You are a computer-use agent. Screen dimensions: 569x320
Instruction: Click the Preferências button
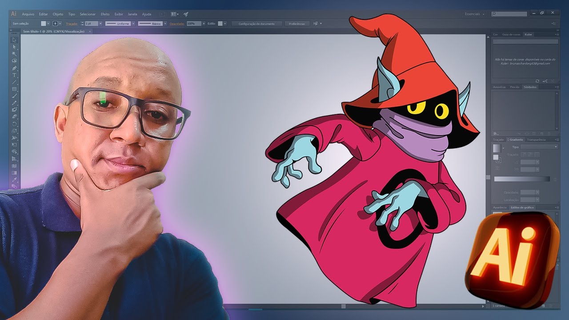(x=297, y=24)
